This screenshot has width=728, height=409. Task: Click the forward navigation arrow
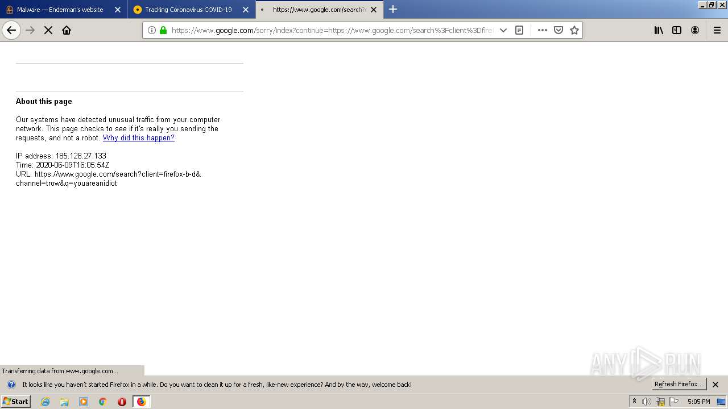tap(30, 30)
